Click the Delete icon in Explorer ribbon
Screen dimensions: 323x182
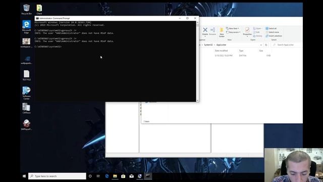[205, 31]
